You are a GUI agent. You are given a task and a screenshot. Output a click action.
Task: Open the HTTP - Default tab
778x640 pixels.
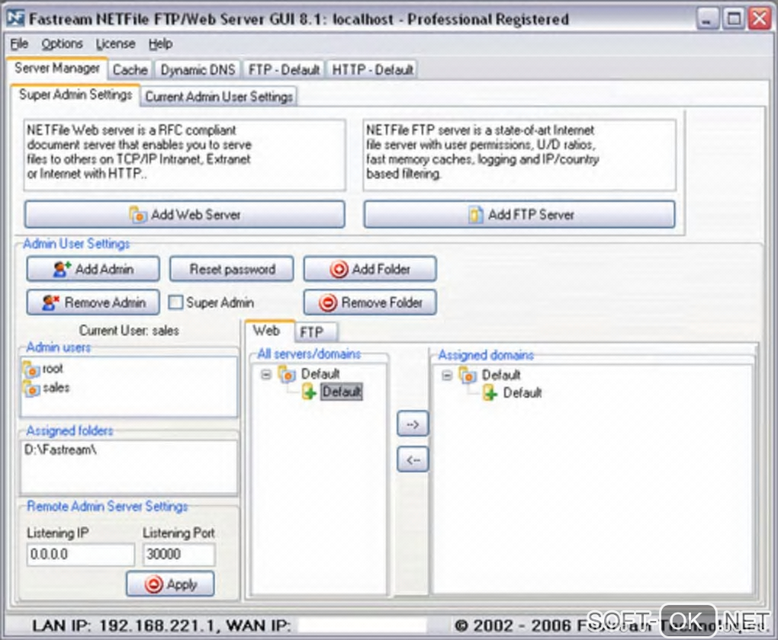tap(372, 69)
